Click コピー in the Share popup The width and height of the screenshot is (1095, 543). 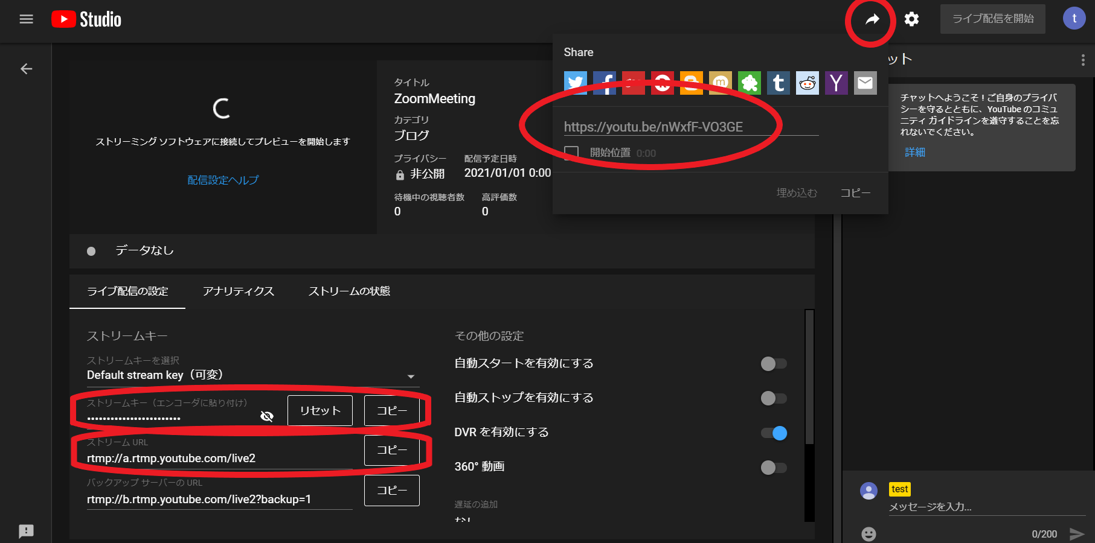[855, 193]
